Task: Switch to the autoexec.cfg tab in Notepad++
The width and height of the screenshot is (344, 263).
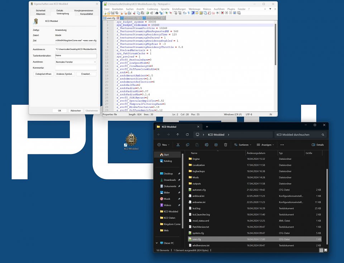Action: [x=130, y=18]
